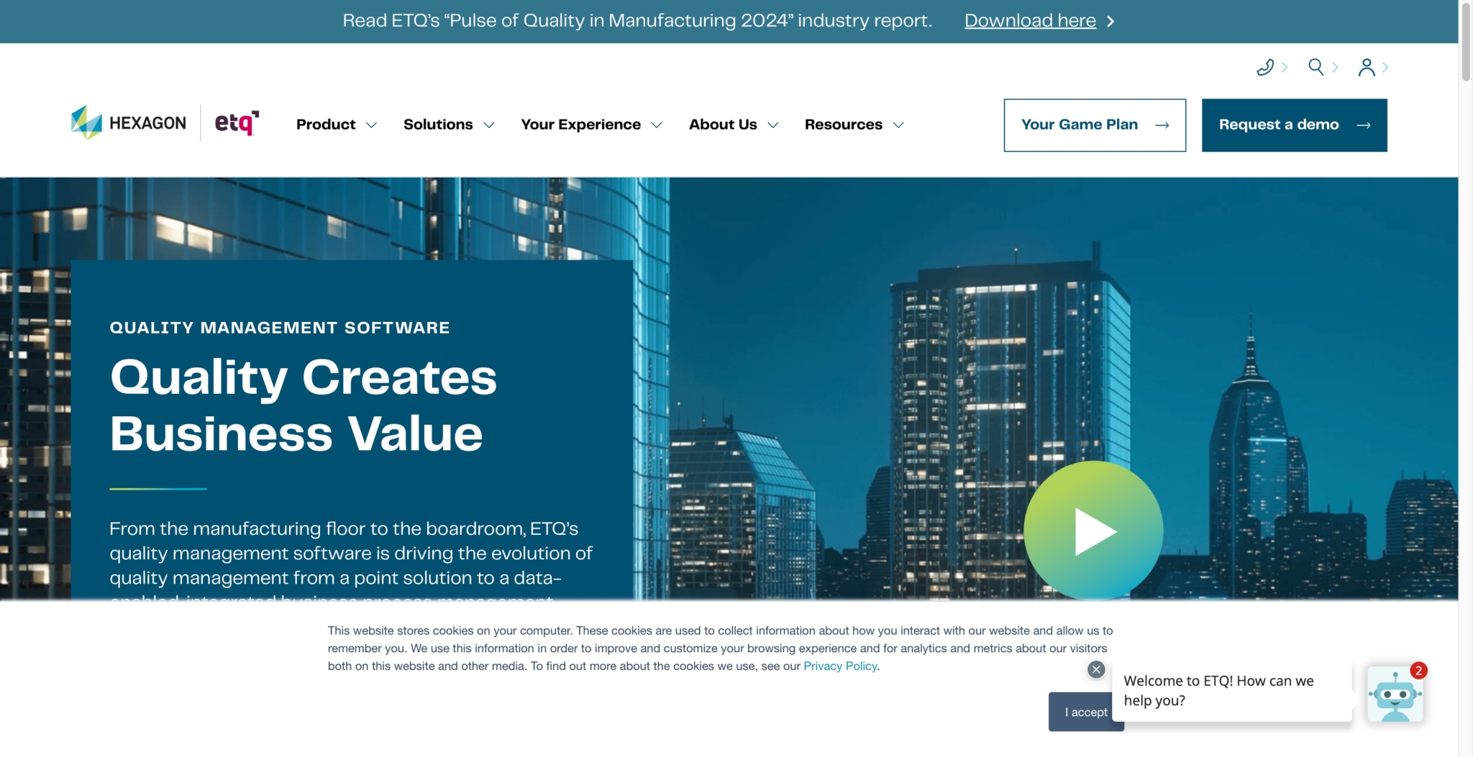Image resolution: width=1473 pixels, height=757 pixels.
Task: Click the ETQ logo
Action: (237, 123)
